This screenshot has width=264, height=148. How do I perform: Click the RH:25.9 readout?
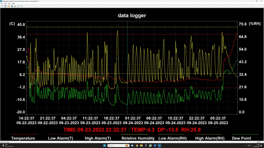click(191, 130)
